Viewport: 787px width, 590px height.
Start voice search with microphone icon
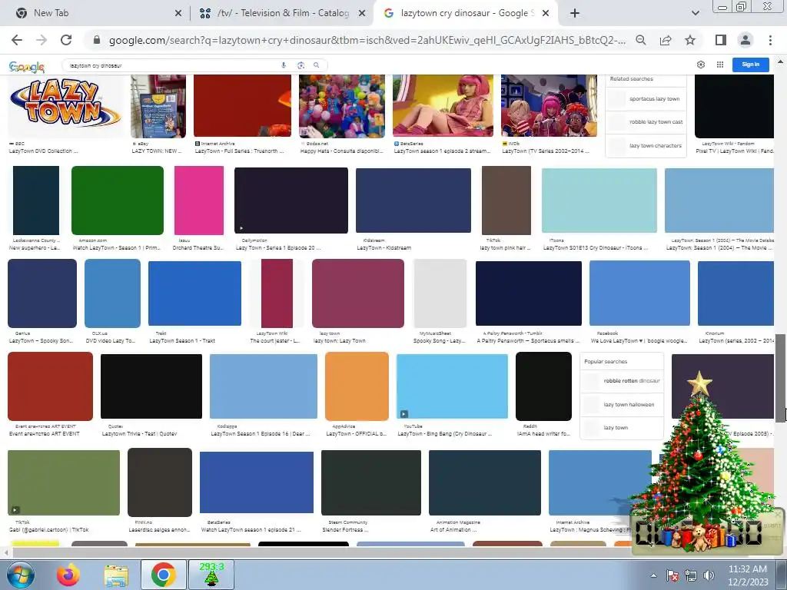[284, 65]
